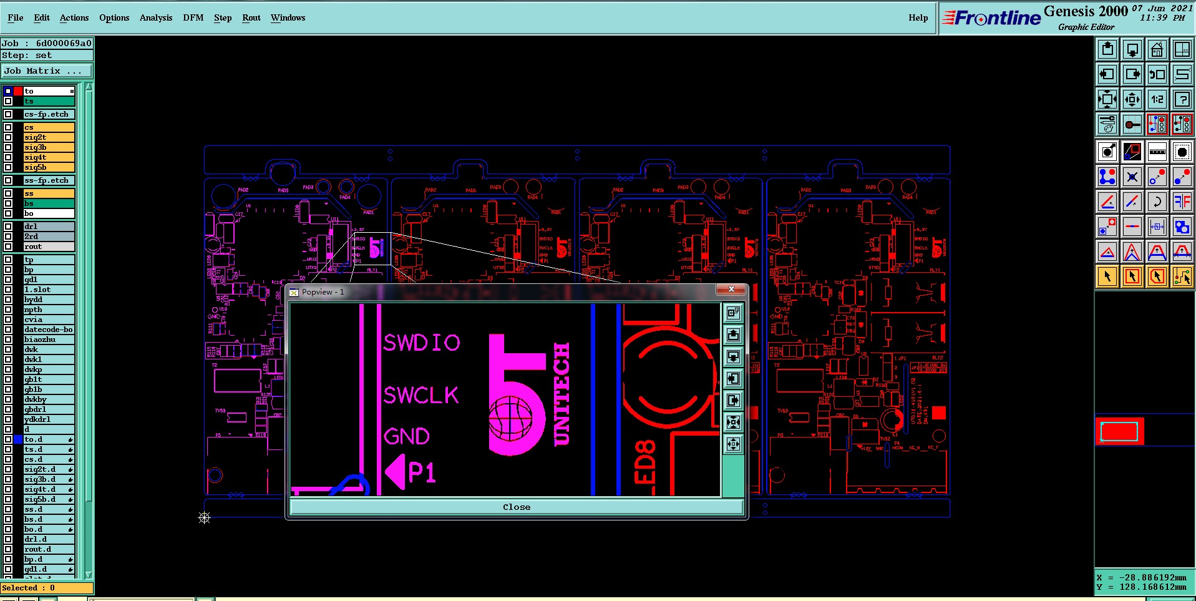Click the first icon in Popview sidebar

734,313
